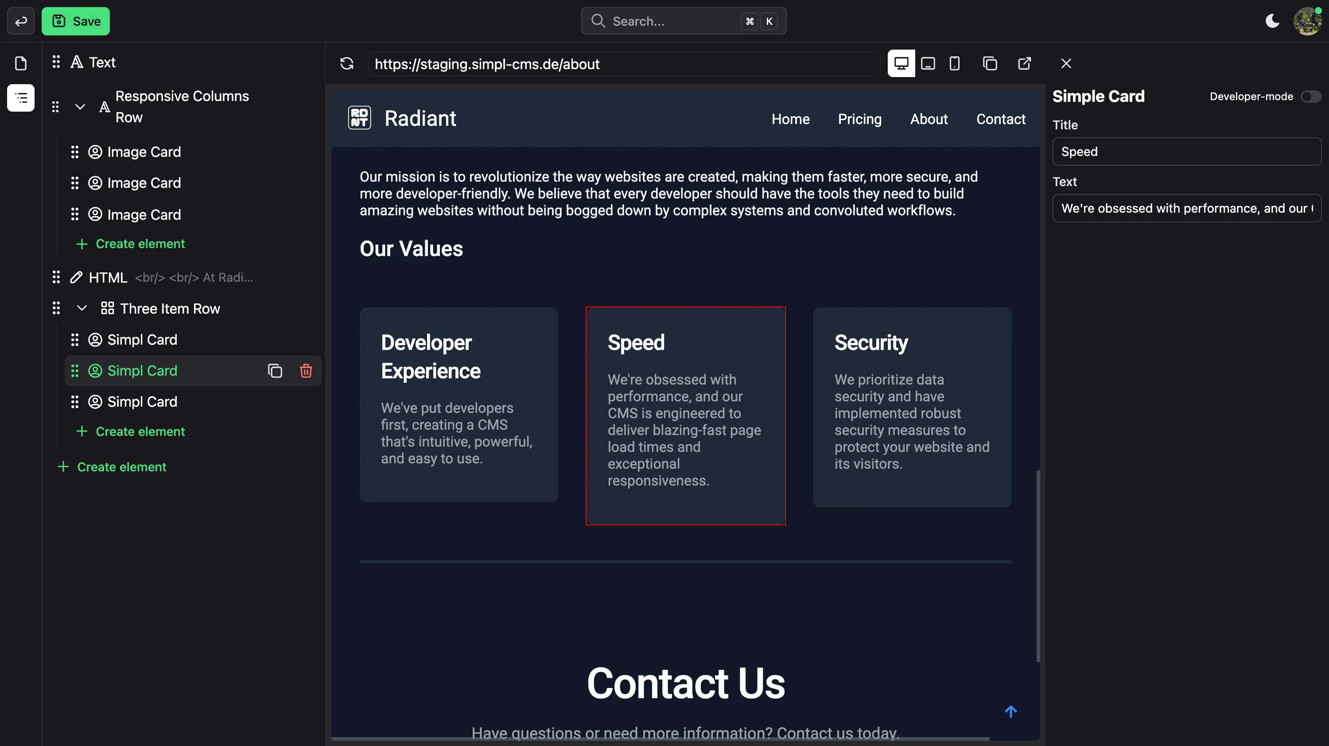The image size is (1329, 746).
Task: Select About in the Radiant navigation bar
Action: 929,119
